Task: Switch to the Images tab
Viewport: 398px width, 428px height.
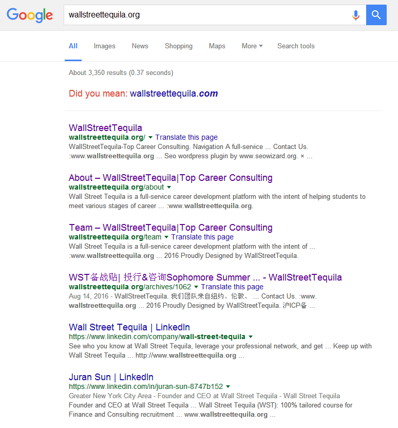Action: pos(104,46)
